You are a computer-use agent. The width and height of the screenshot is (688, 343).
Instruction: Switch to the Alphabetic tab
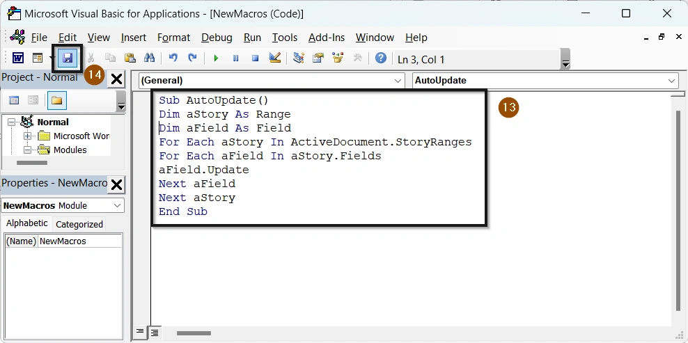[x=27, y=223]
